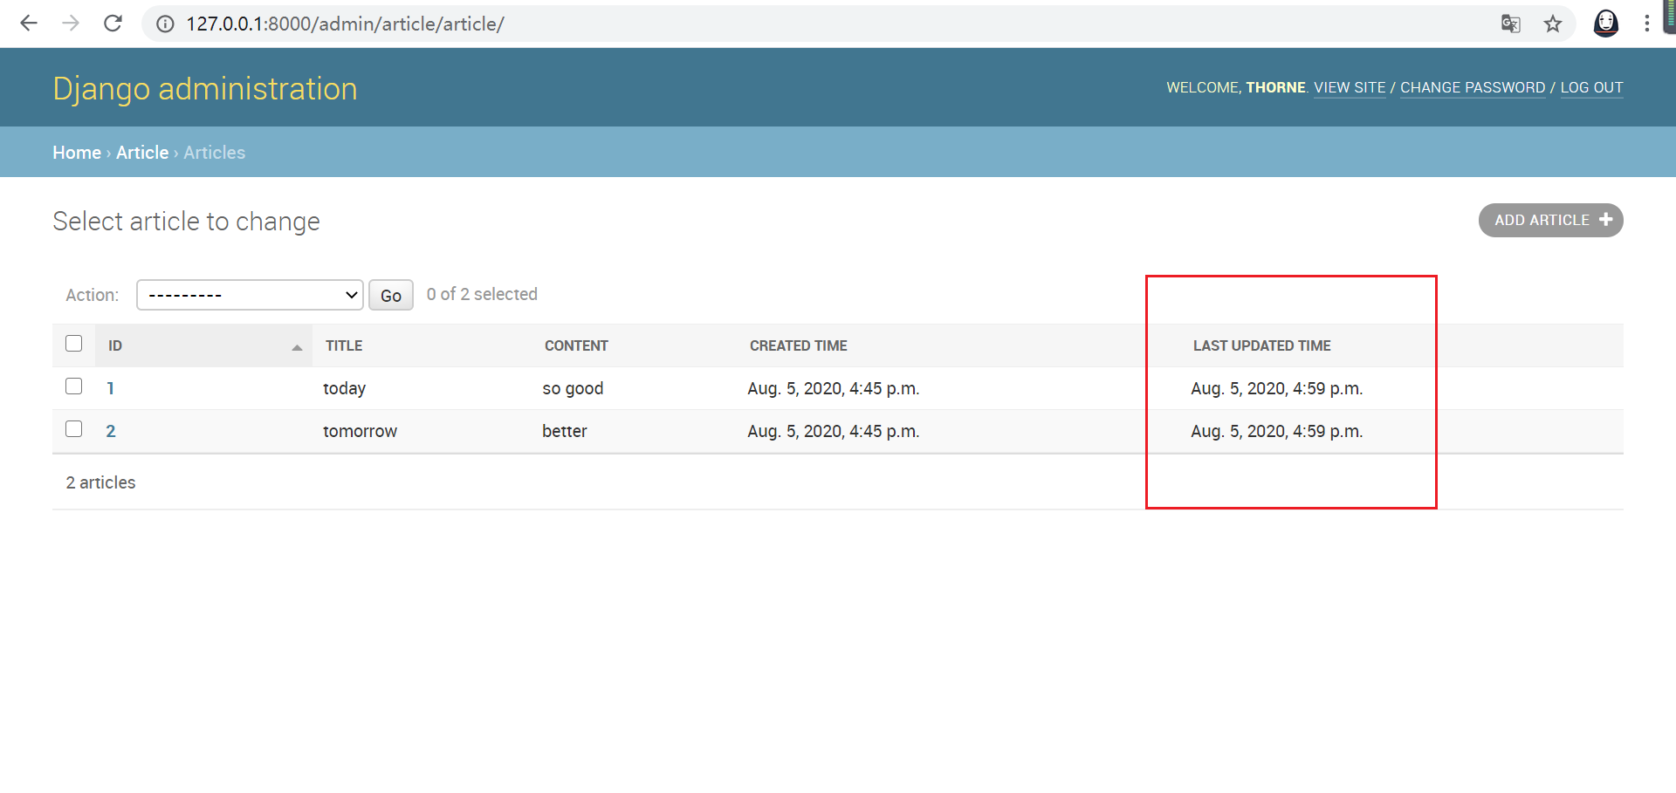Screen dimensions: 1676x793
Task: Bookmark this page with the star icon
Action: [x=1553, y=24]
